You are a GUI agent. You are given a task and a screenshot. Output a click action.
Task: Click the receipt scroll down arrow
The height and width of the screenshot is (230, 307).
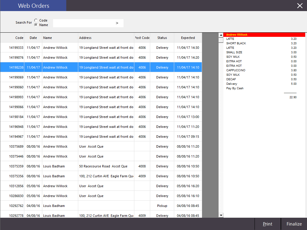[x=221, y=215]
